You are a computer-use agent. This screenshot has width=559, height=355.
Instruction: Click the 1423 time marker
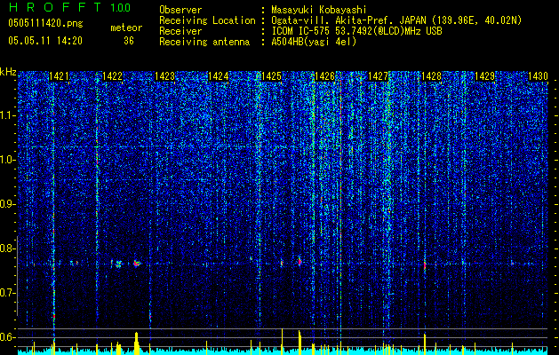(x=165, y=76)
